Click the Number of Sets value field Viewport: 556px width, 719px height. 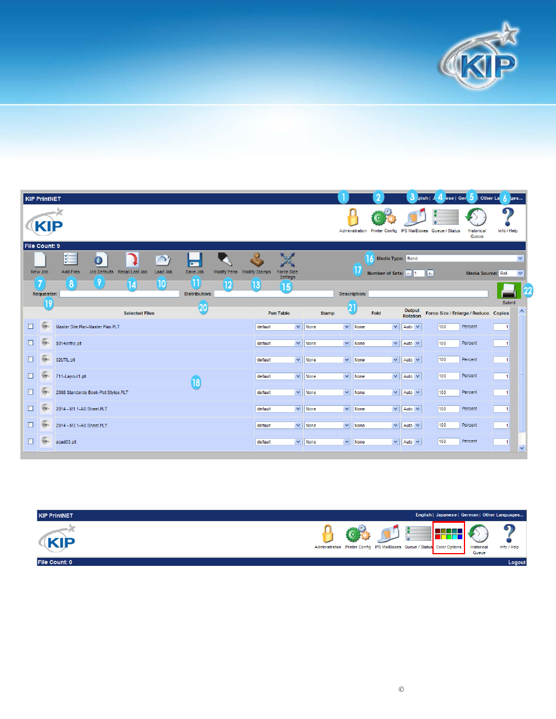click(419, 273)
